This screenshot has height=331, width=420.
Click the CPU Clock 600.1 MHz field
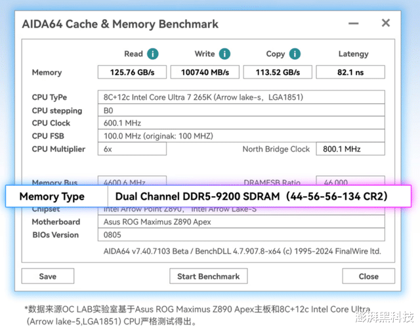[x=241, y=123]
